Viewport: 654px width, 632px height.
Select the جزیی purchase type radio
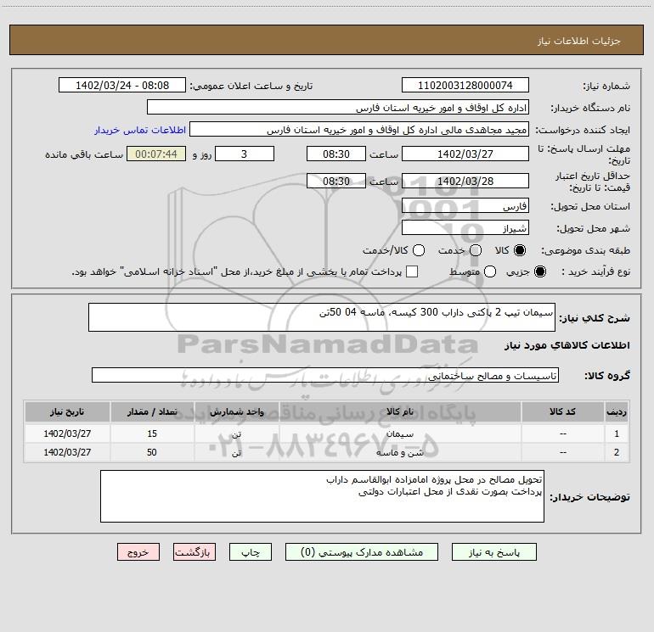[x=540, y=271]
